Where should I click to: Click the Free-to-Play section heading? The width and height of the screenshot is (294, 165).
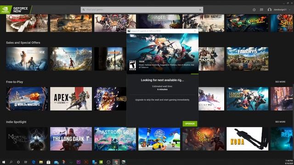(x=14, y=82)
